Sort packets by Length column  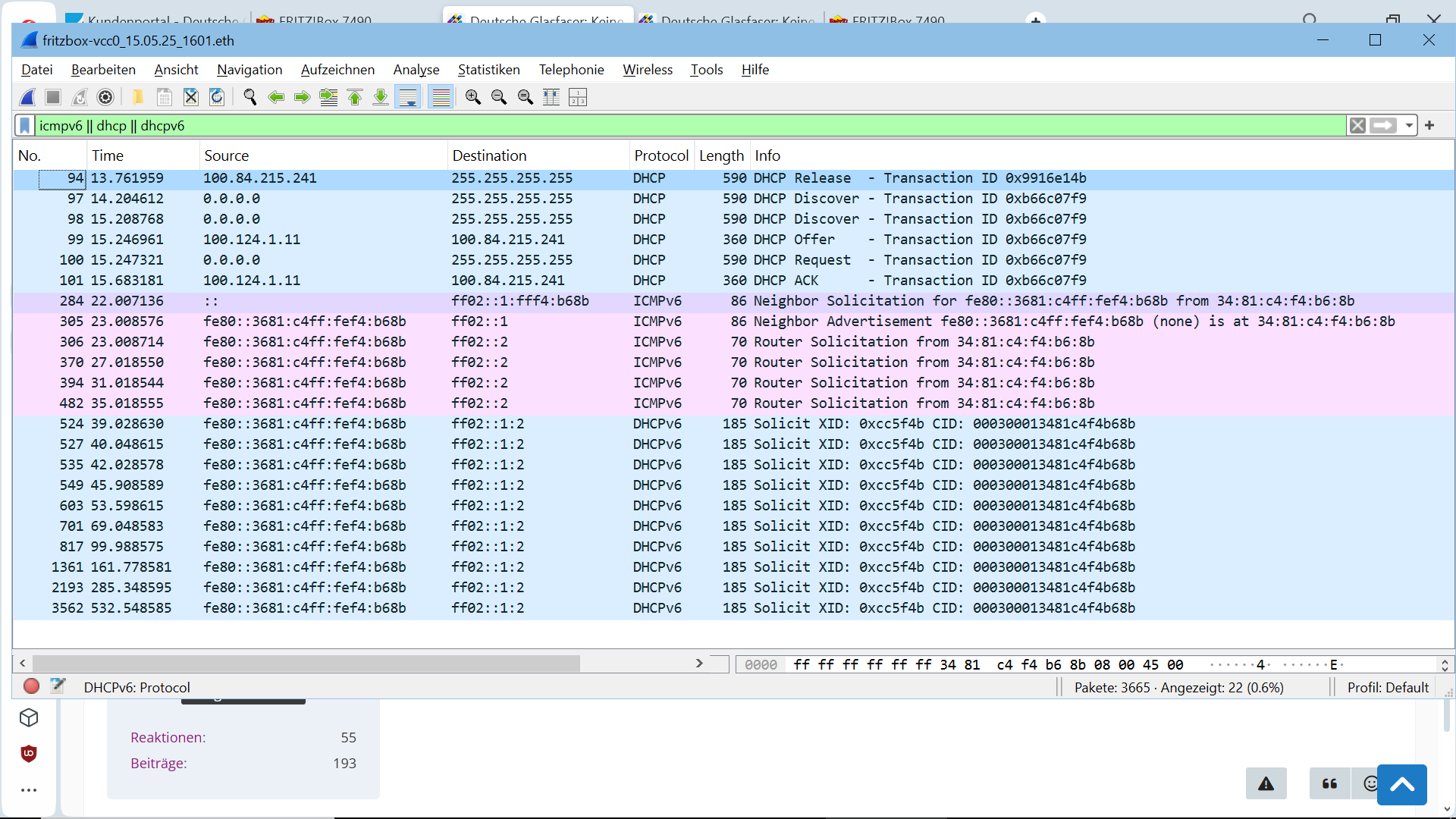click(723, 155)
